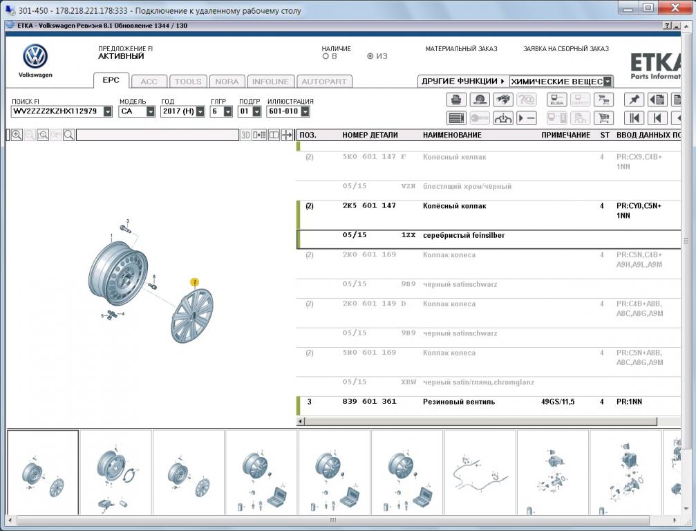Click ЗАЯВКА НА СБОРНЫЙ ЗАКАЗ label
696x531 pixels.
pos(566,49)
